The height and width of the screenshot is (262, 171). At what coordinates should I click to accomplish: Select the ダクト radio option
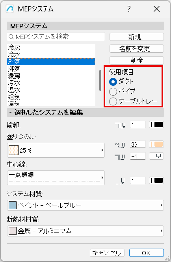113,82
